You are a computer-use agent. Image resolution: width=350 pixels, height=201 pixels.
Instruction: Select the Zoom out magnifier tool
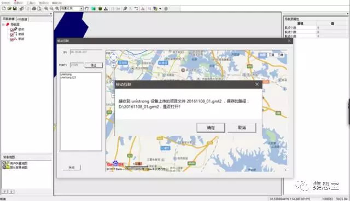(x=51, y=9)
